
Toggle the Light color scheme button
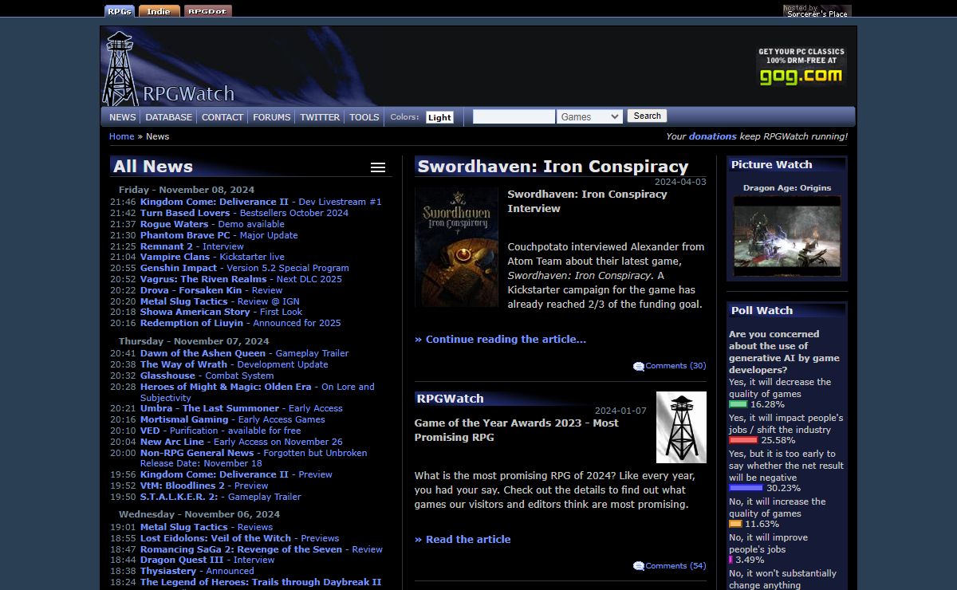point(439,117)
